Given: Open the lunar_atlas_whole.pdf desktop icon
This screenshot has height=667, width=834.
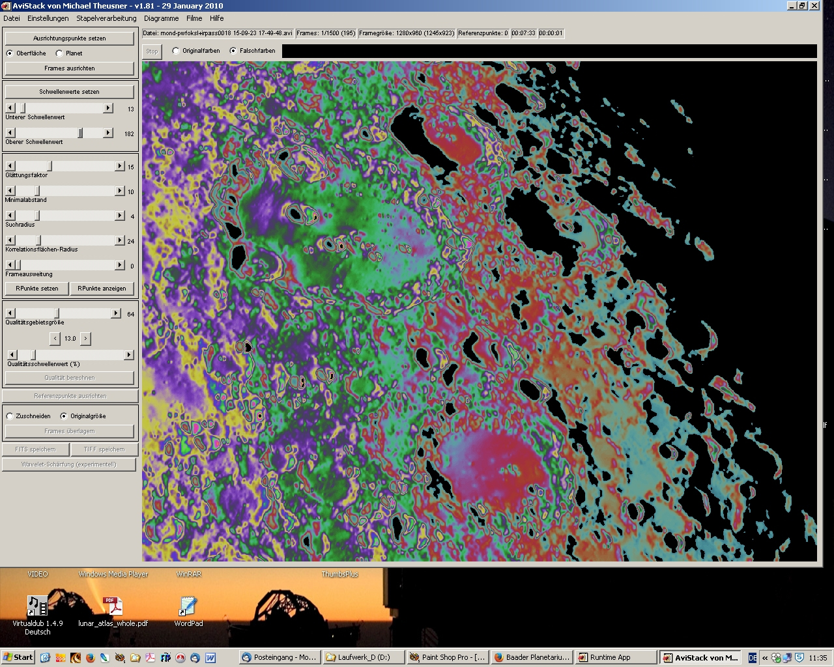Looking at the screenshot, I should click(113, 606).
